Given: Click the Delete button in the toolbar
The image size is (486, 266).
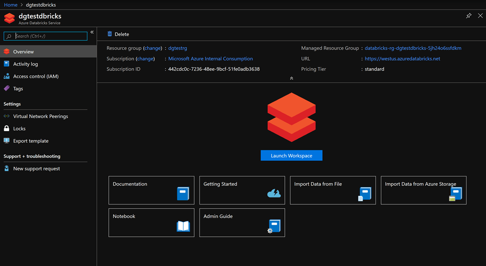Looking at the screenshot, I should 118,34.
